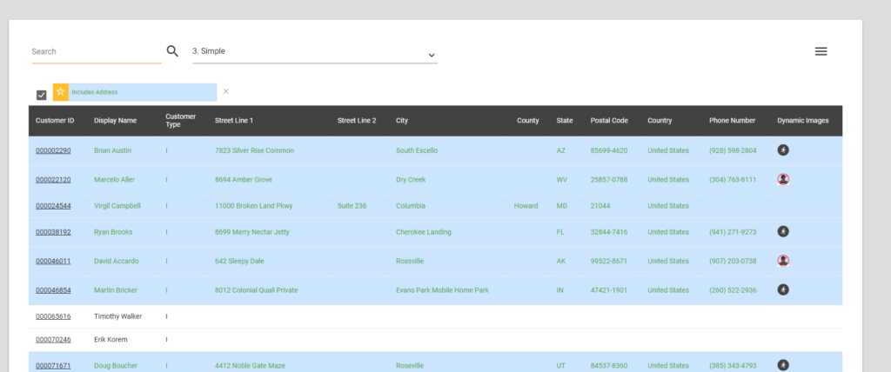Click phone number (928) 598-2804
The width and height of the screenshot is (891, 372).
pyautogui.click(x=733, y=150)
